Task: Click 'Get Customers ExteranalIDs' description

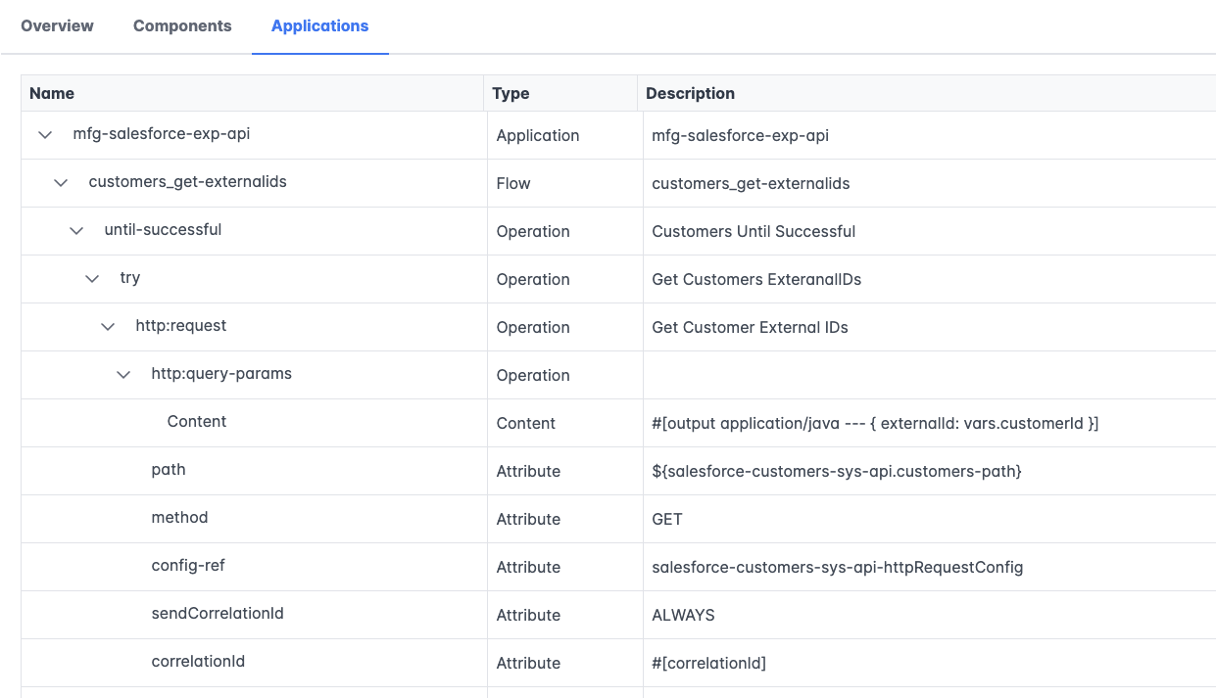Action: point(756,279)
